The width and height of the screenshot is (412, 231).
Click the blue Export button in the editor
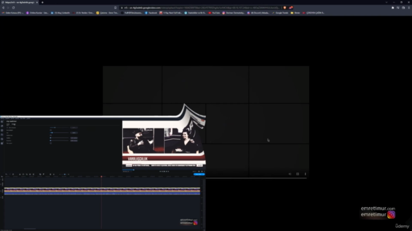click(199, 174)
